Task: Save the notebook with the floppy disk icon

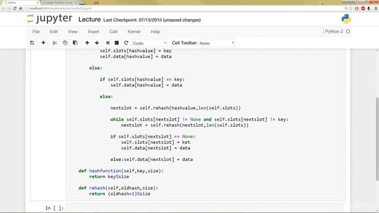Action: click(32, 43)
